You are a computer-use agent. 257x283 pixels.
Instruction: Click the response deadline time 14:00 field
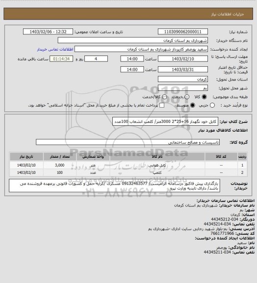132,59
